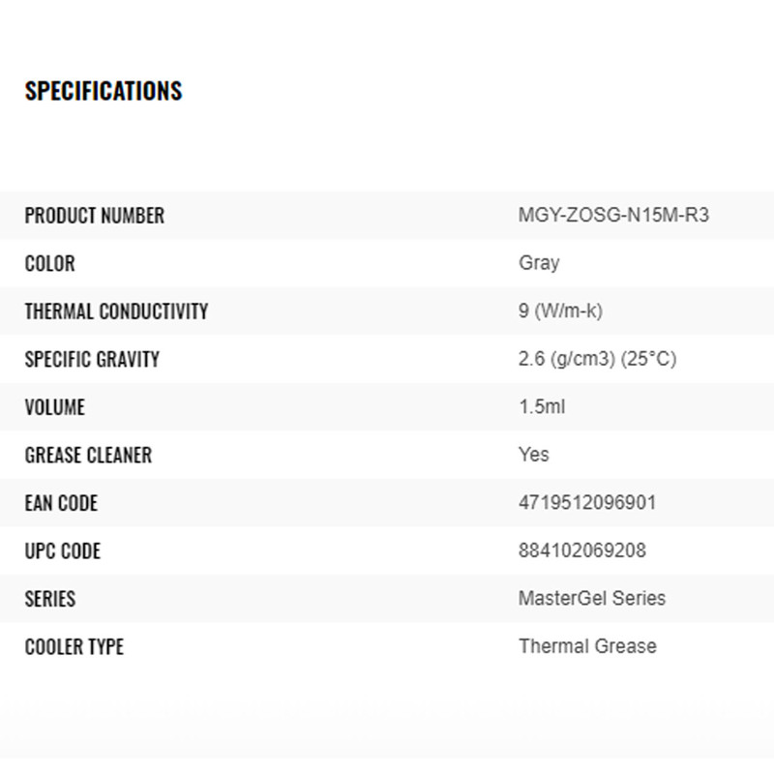Click the UPC CODE label
This screenshot has height=774, width=774.
(63, 551)
